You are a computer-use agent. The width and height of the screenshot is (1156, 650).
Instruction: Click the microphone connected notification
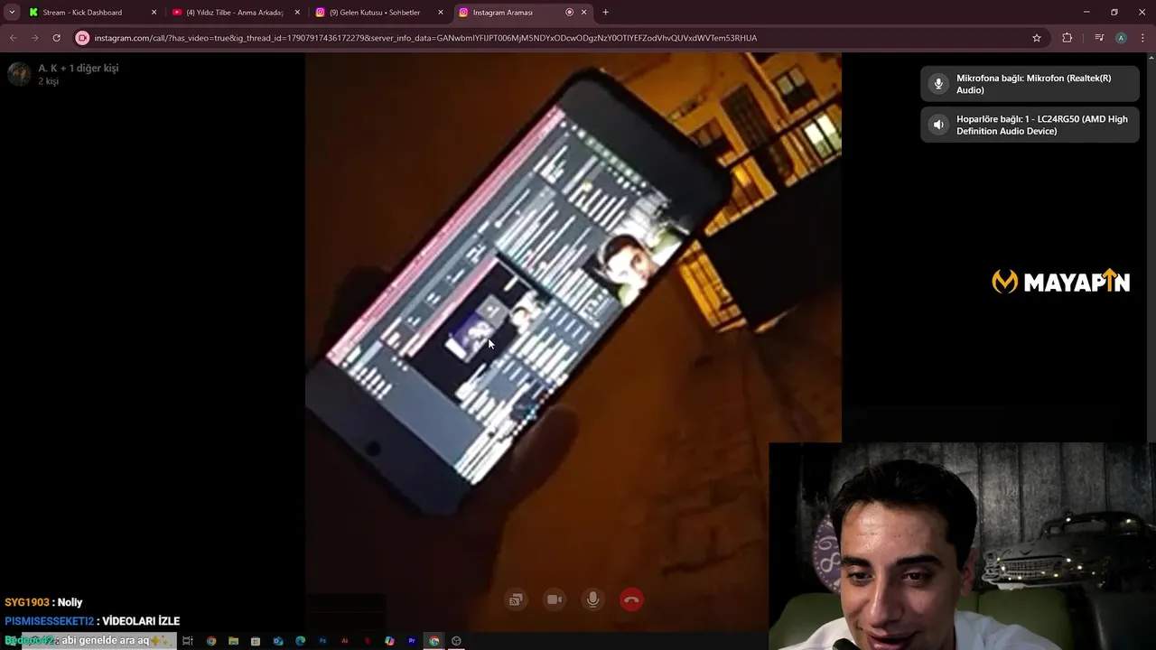pos(1030,84)
